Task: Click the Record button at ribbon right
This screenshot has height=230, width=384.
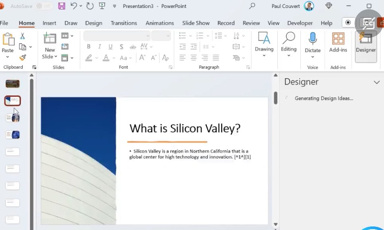Action: pyautogui.click(x=348, y=23)
